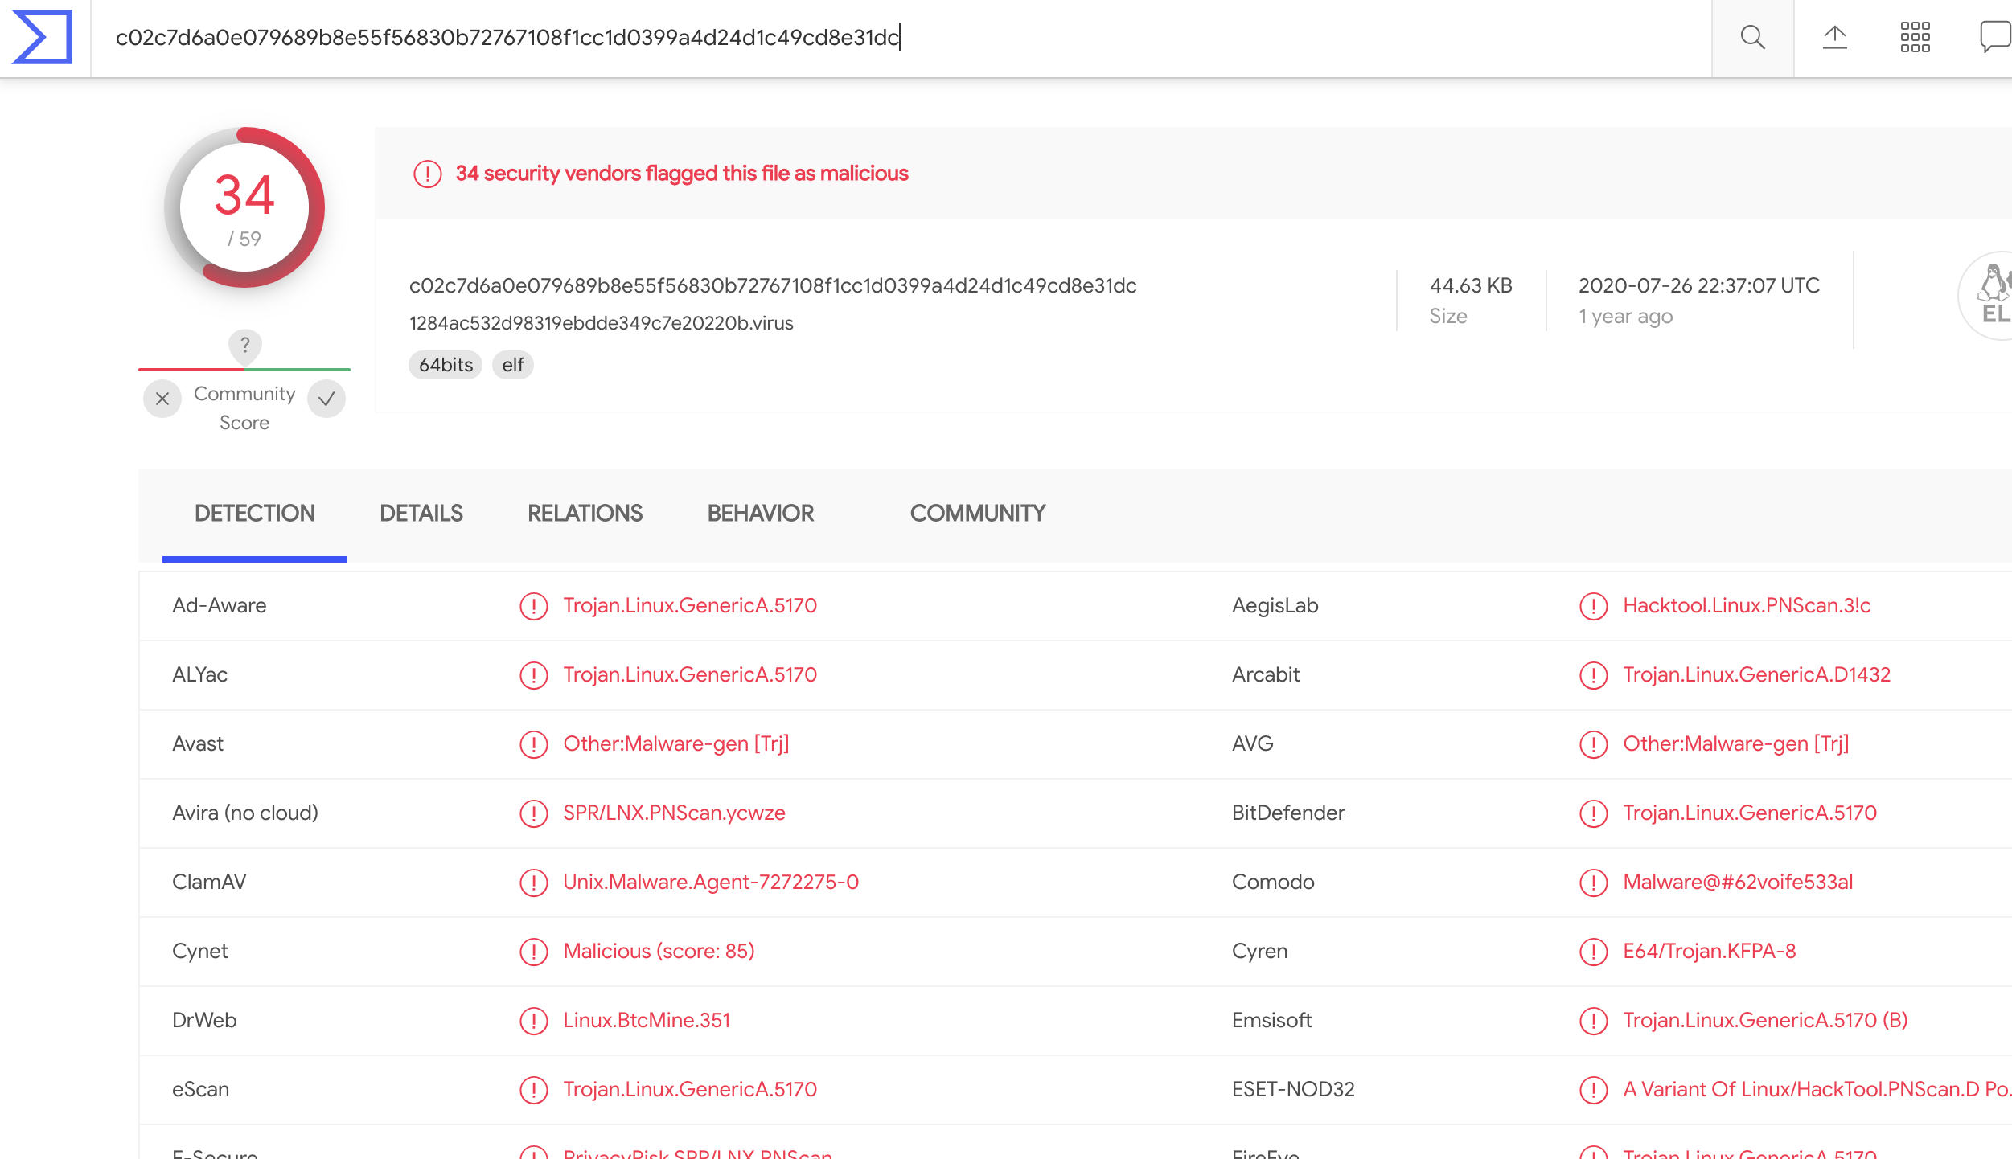Click the 1 year ago label

(x=1625, y=317)
